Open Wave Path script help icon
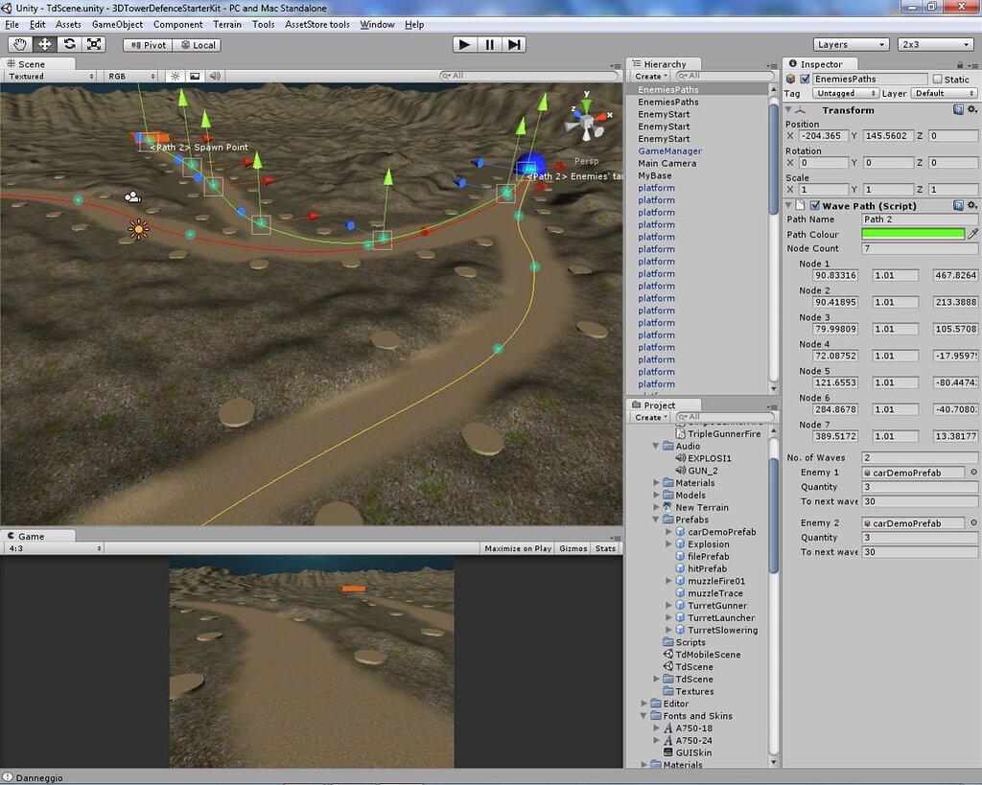 [958, 206]
